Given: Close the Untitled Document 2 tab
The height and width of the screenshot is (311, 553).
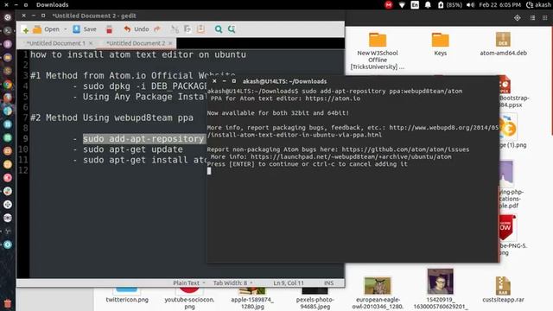Looking at the screenshot, I should pos(170,43).
